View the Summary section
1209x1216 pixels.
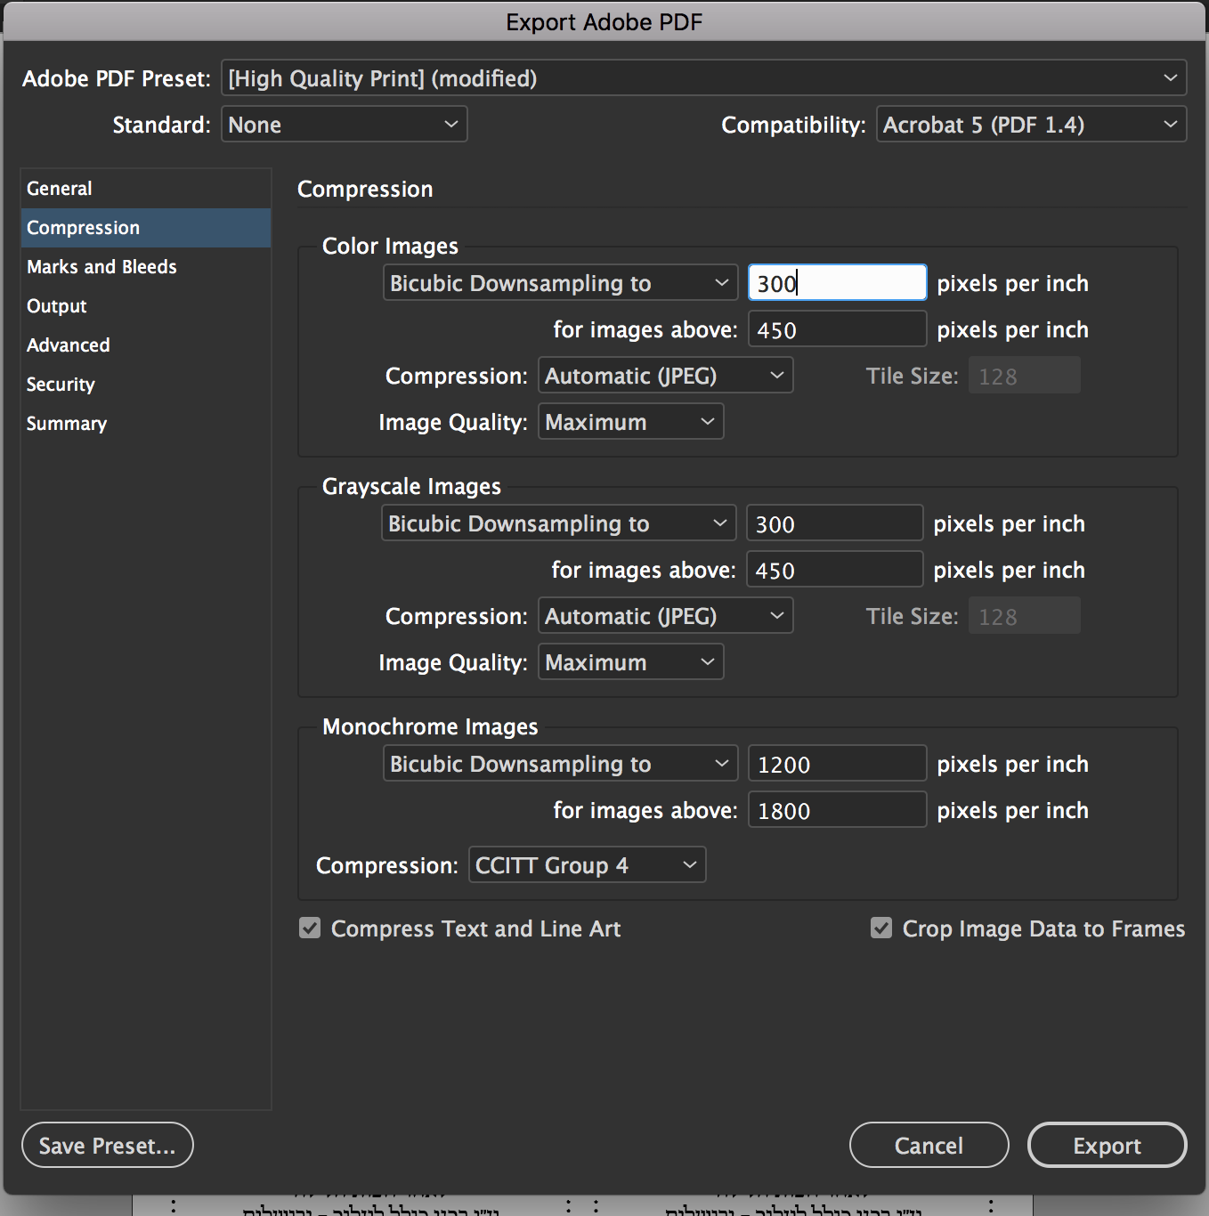[146, 424]
